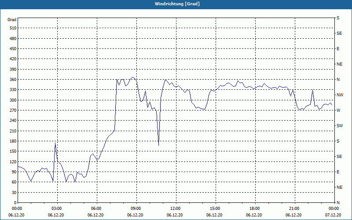
Task: Click the 06.12.20 date under 12:00
Action: [175, 215]
